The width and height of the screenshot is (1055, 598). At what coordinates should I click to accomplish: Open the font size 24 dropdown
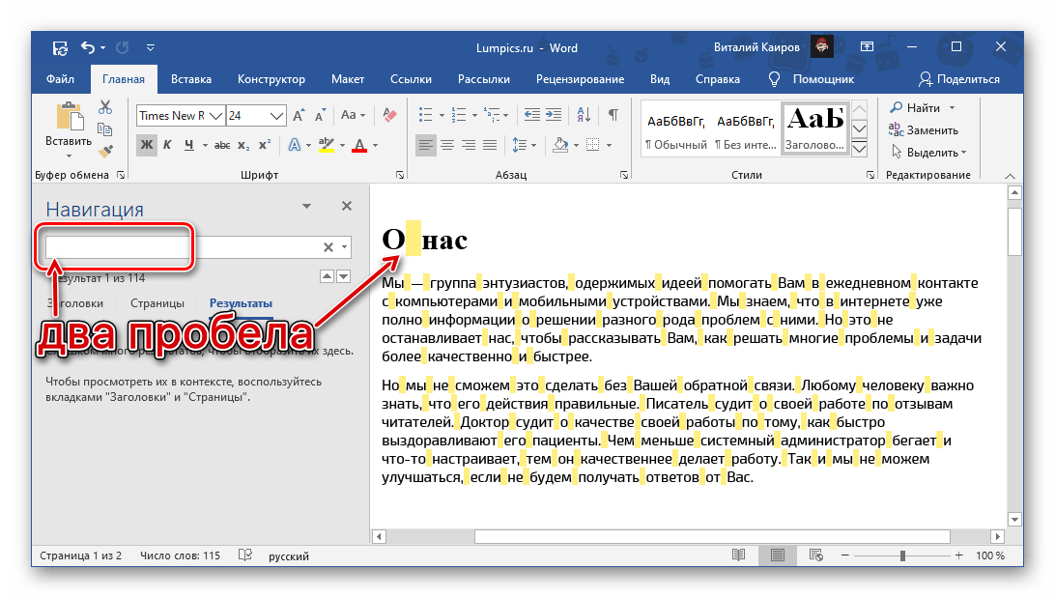(x=276, y=116)
